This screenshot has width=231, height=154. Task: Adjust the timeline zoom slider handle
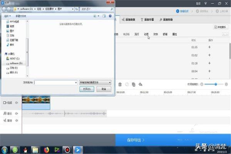216,84
